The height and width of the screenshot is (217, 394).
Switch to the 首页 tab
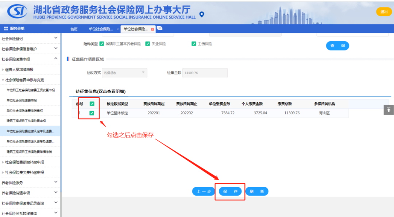74,29
